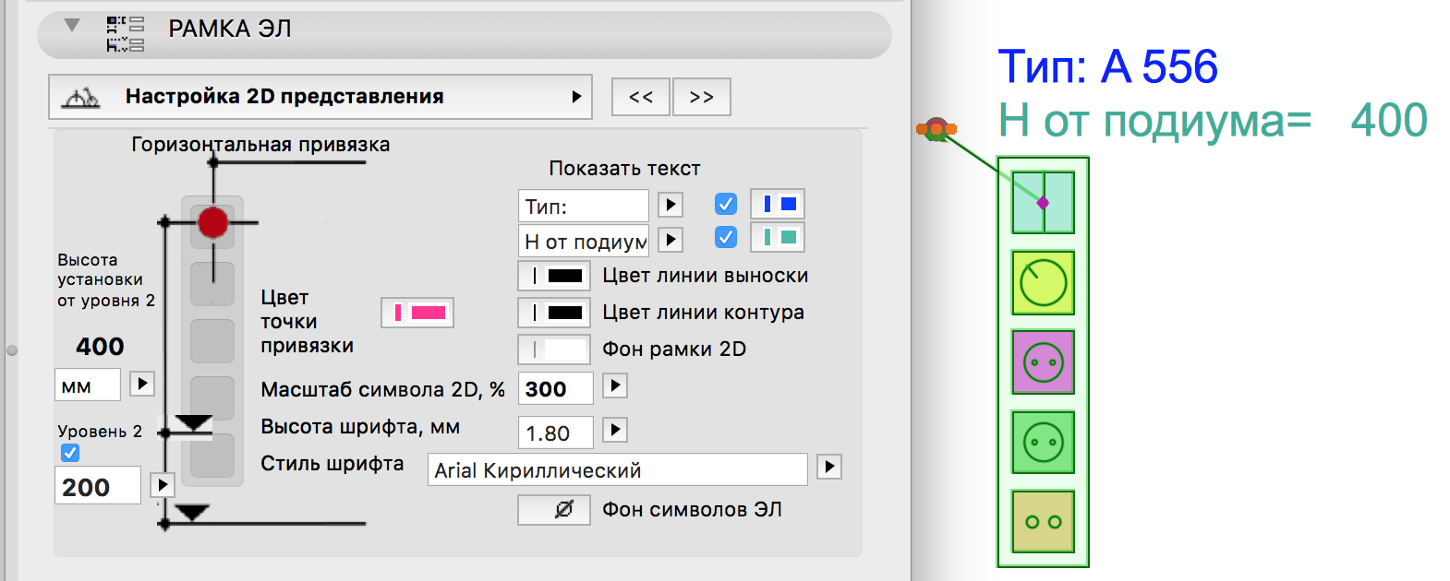This screenshot has height=581, width=1450.
Task: Select the purple socket symbol
Action: (x=1043, y=362)
